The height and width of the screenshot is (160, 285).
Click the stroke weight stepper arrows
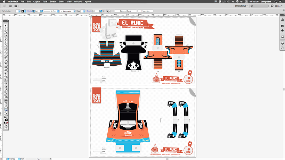(34, 11)
